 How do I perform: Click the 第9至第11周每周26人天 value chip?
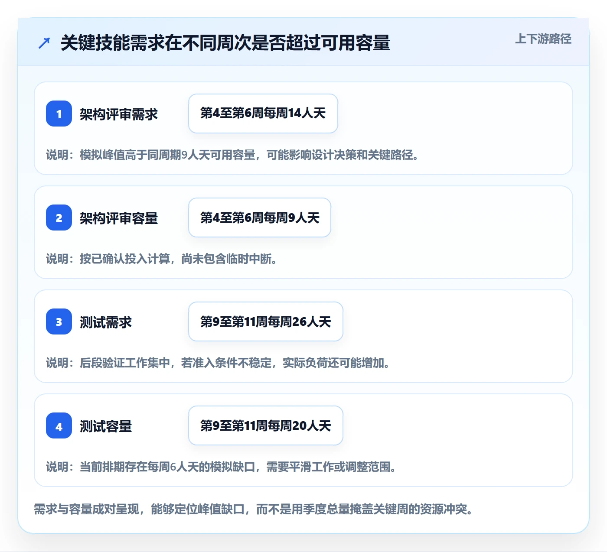pyautogui.click(x=266, y=321)
